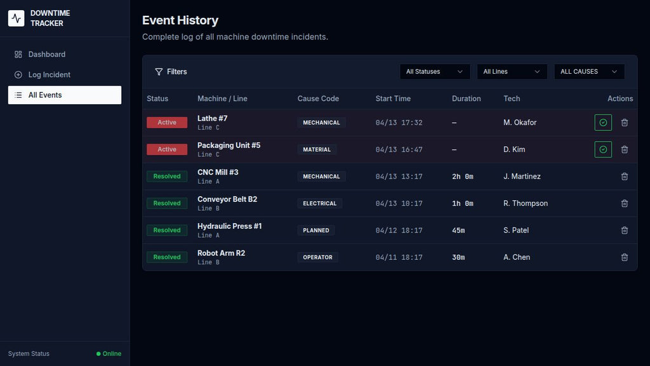Resolve the Lathe #7 incident with checkmark icon

603,123
